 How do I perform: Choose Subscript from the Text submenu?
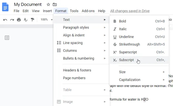126,60
